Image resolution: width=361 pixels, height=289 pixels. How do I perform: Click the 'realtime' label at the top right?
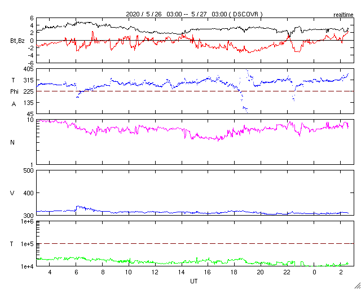(344, 15)
